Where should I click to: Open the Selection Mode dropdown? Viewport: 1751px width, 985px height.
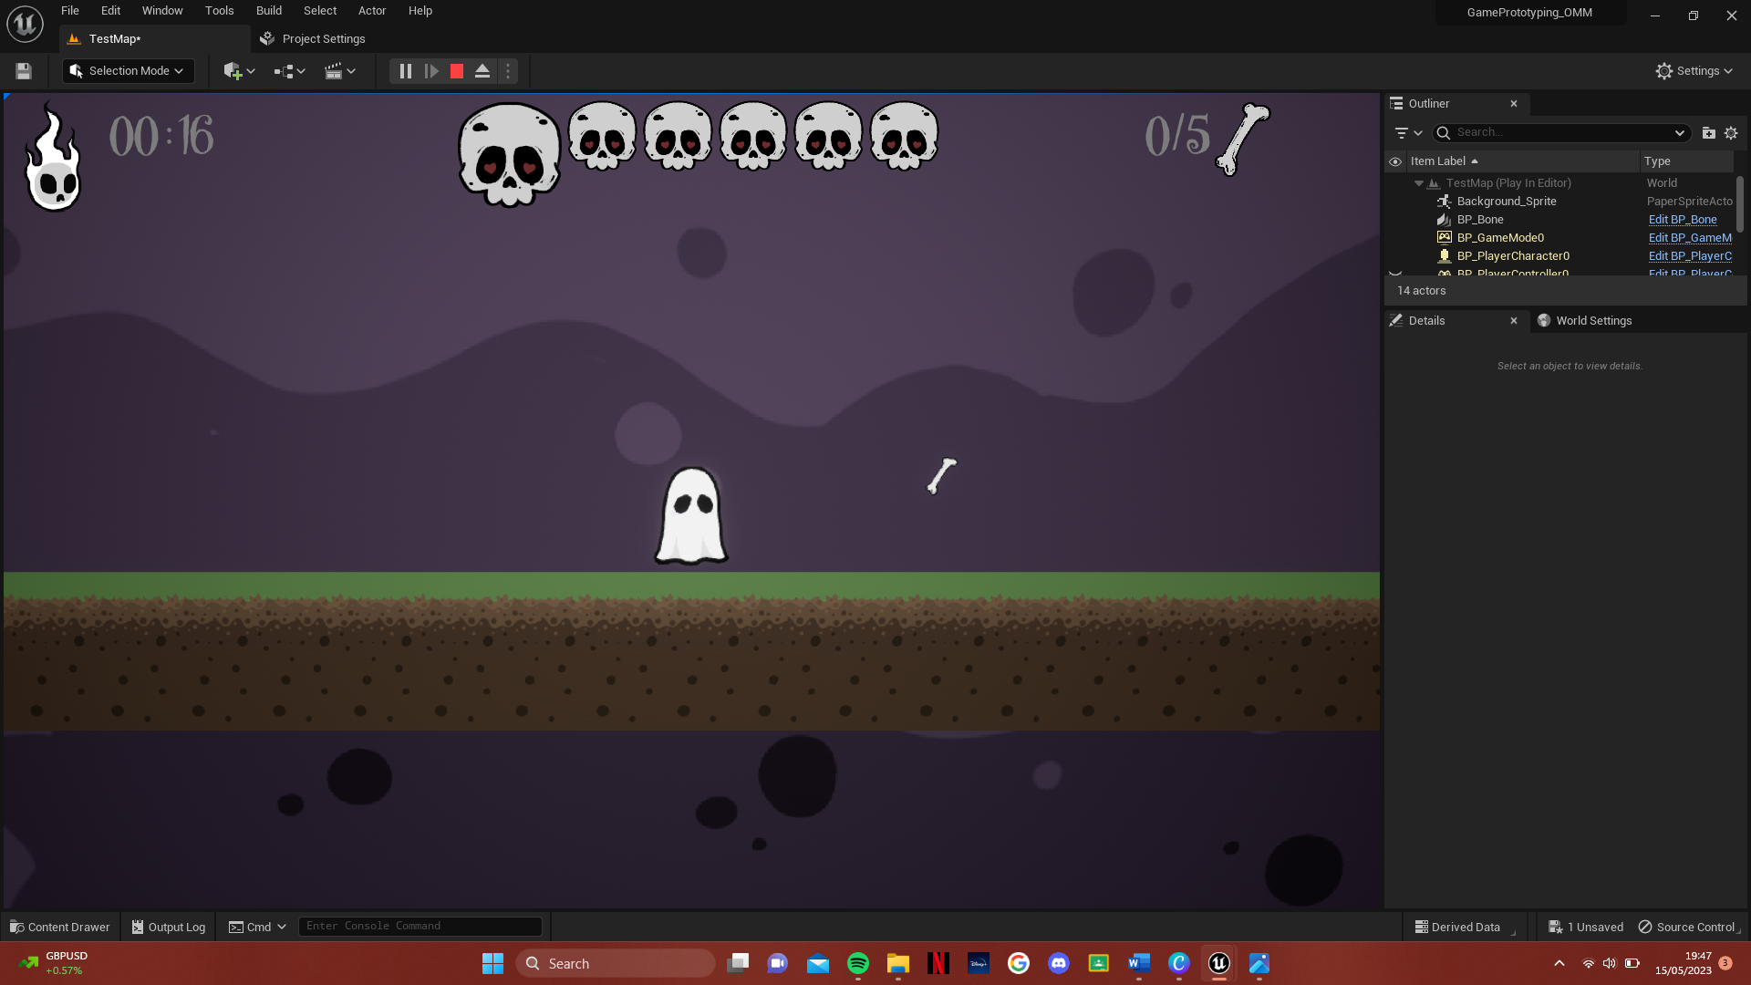coord(128,71)
